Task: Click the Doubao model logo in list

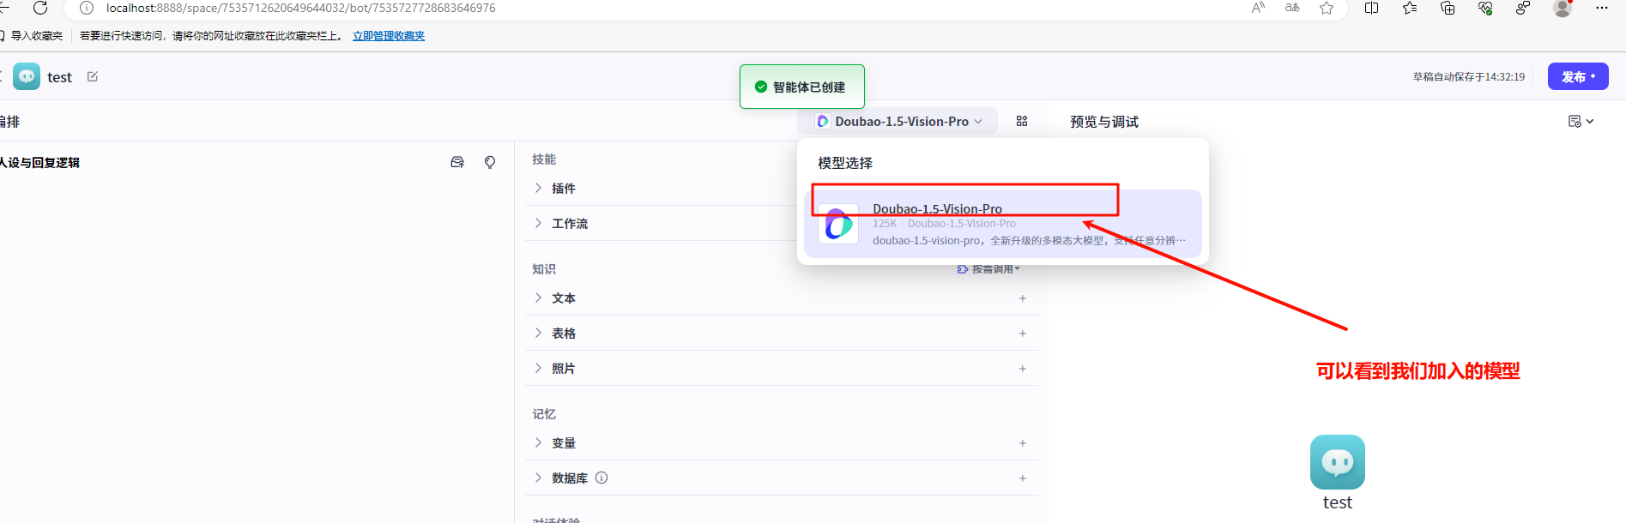Action: (838, 224)
